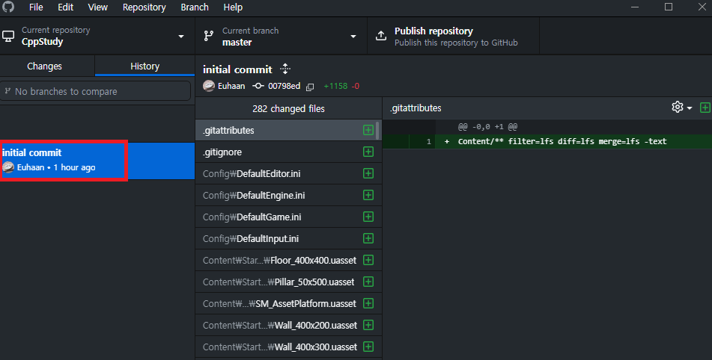Image resolution: width=712 pixels, height=360 pixels.
Task: Open the Branch menu
Action: click(x=195, y=7)
